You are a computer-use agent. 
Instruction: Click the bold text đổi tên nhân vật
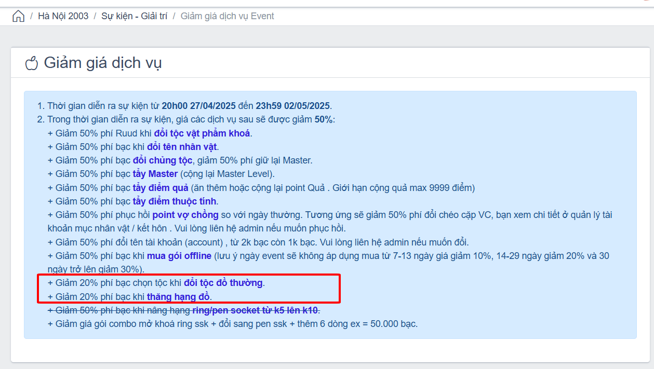[x=182, y=147]
